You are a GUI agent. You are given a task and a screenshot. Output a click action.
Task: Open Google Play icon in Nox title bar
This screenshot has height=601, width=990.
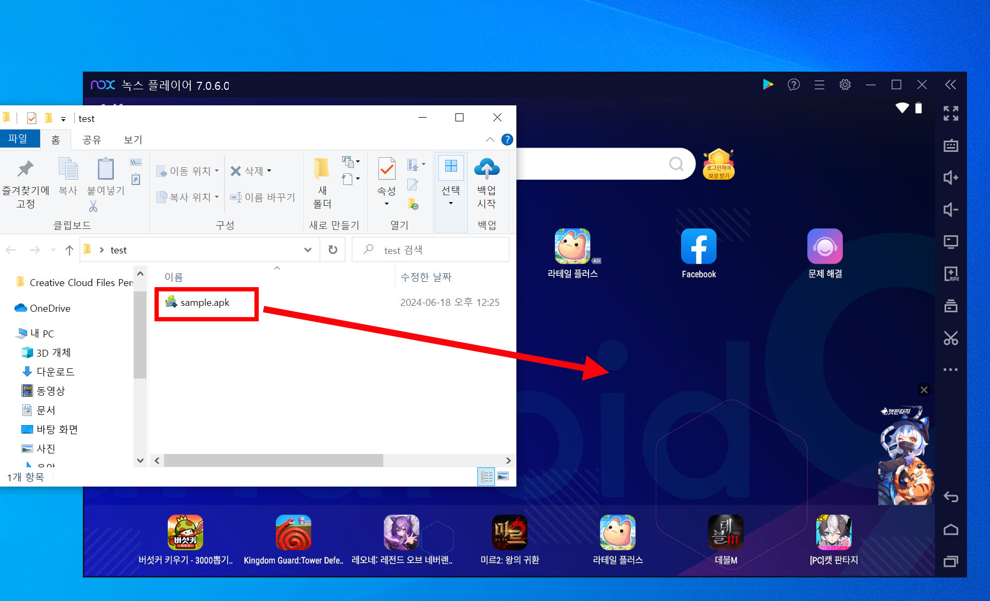pyautogui.click(x=768, y=84)
